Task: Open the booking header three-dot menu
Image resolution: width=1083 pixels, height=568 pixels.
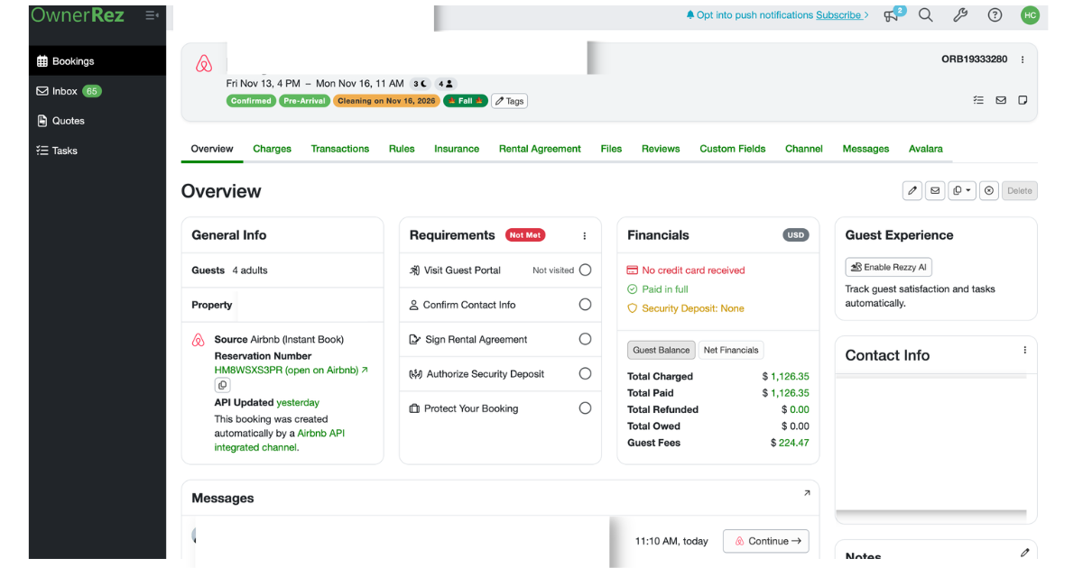Action: tap(1023, 60)
